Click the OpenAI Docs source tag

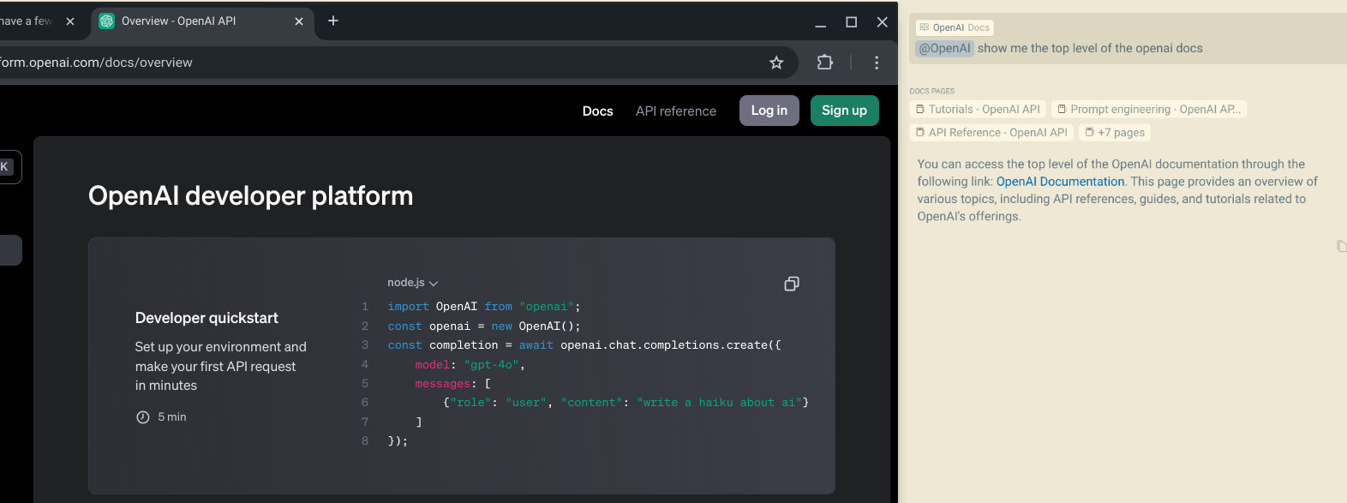tap(955, 27)
